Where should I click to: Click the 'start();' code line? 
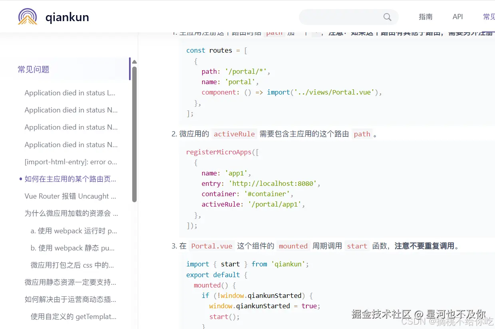coord(224,317)
